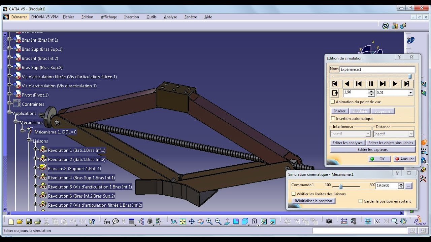Open the Distance Inactif dropdown
The height and width of the screenshot is (242, 431).
coord(411,134)
